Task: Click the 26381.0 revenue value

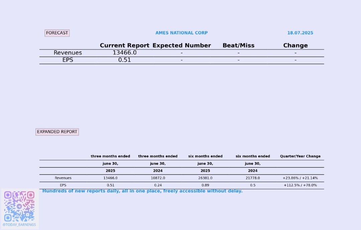Action: [x=205, y=178]
